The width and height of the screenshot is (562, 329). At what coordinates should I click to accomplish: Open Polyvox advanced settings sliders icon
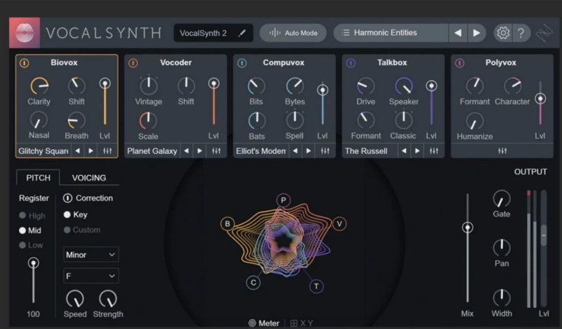[x=502, y=151]
